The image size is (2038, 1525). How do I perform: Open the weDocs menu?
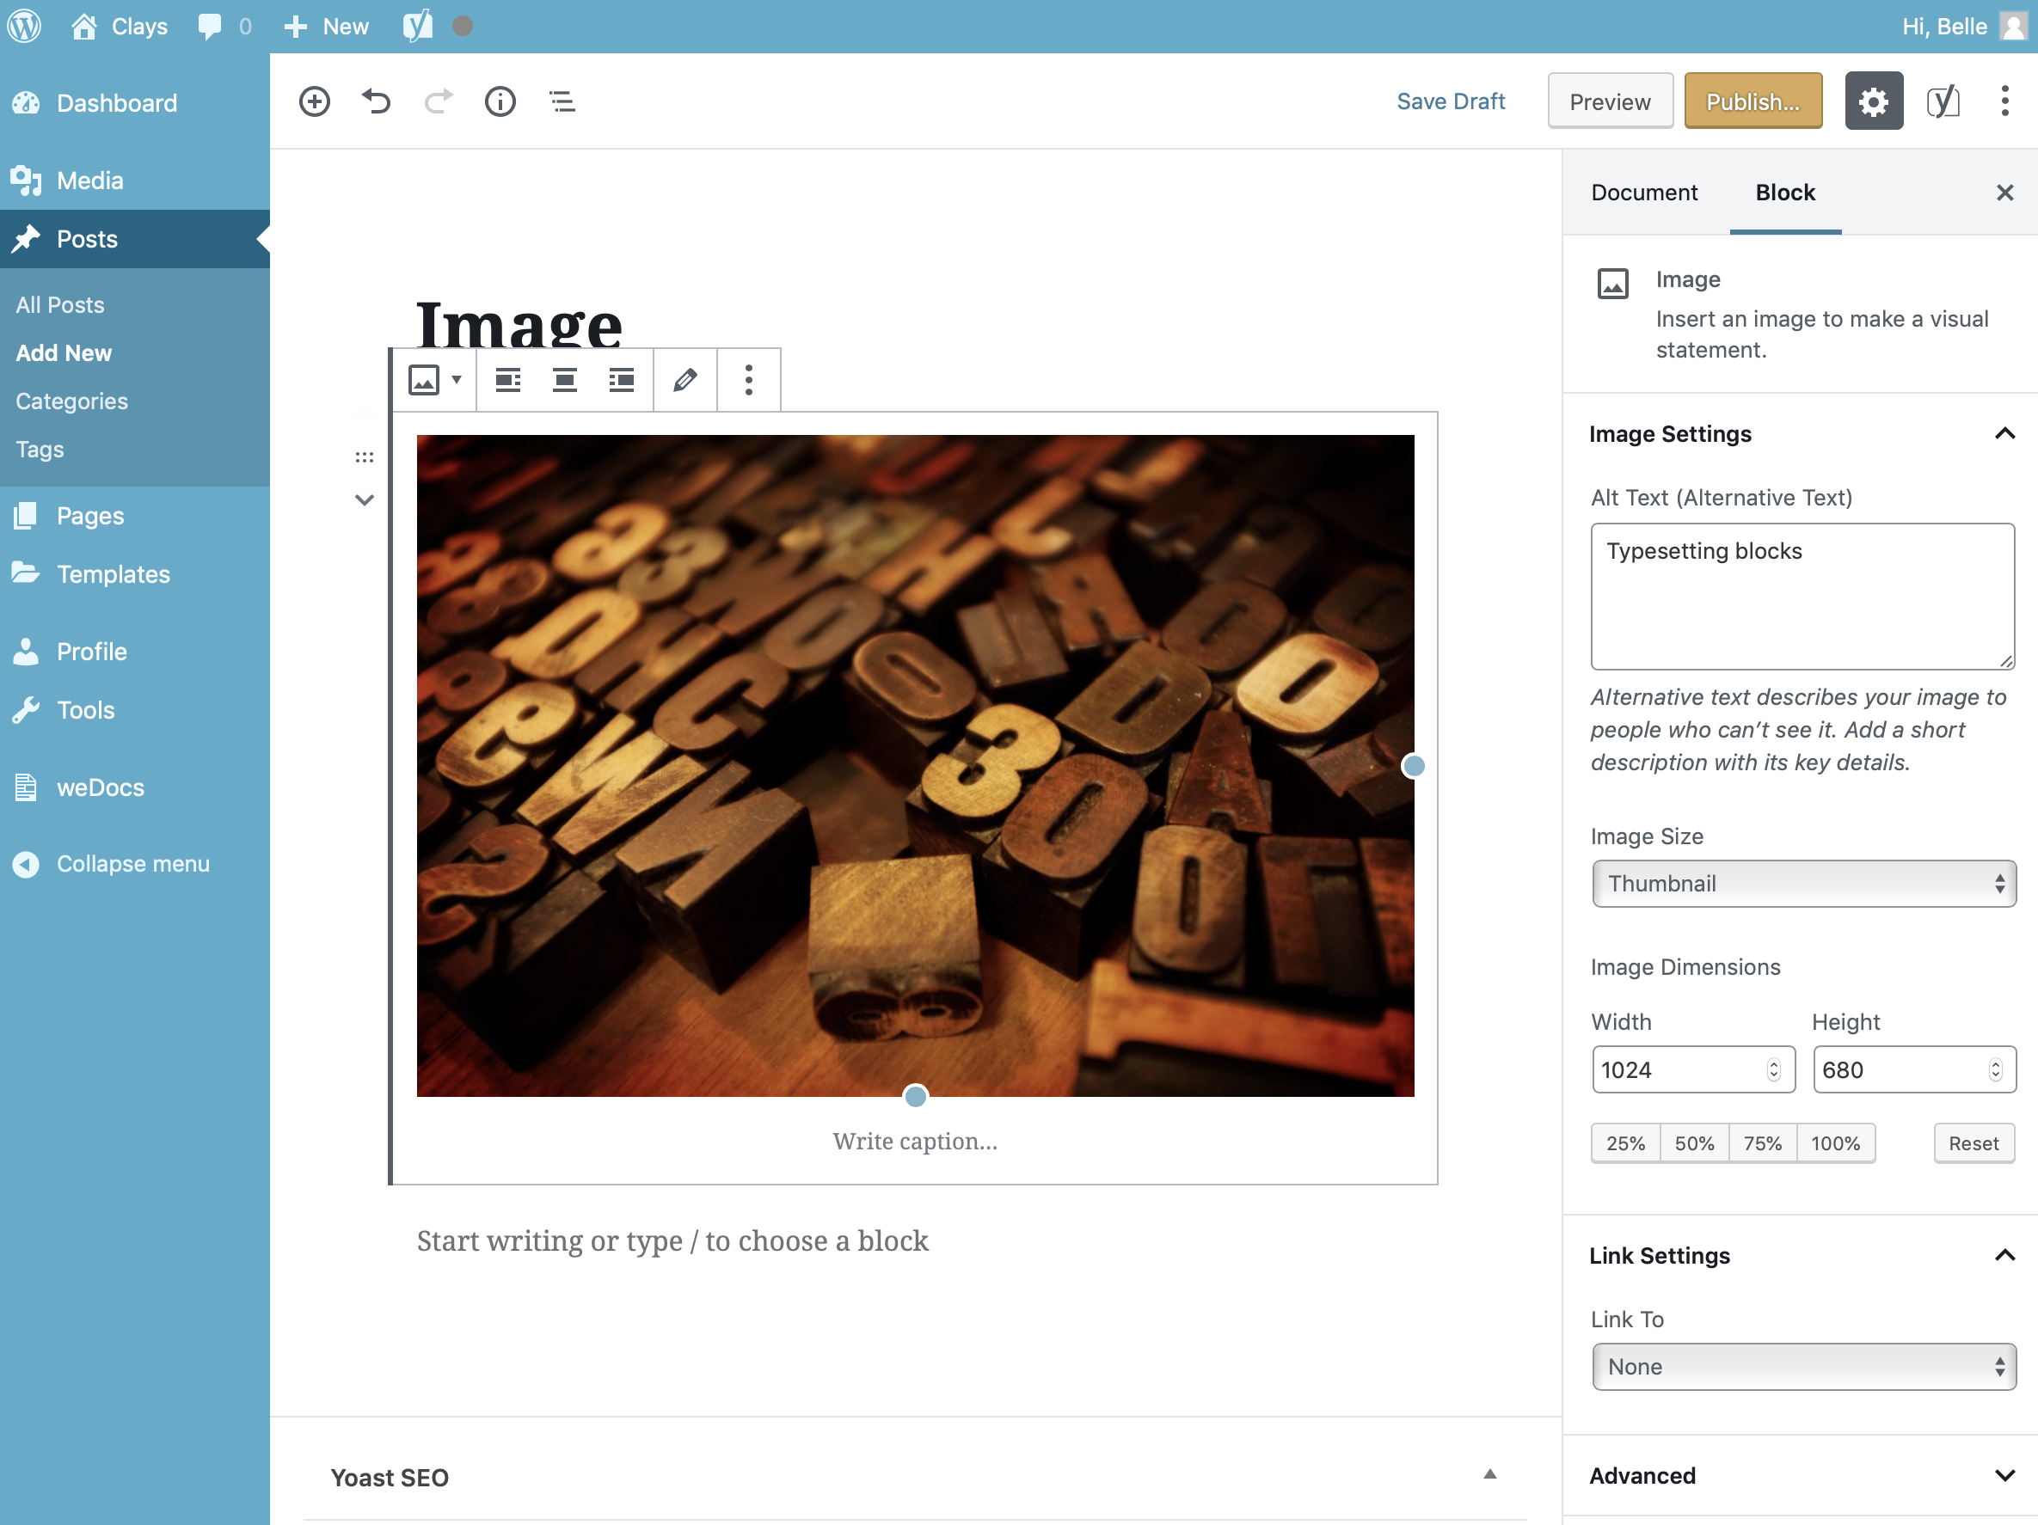coord(134,788)
